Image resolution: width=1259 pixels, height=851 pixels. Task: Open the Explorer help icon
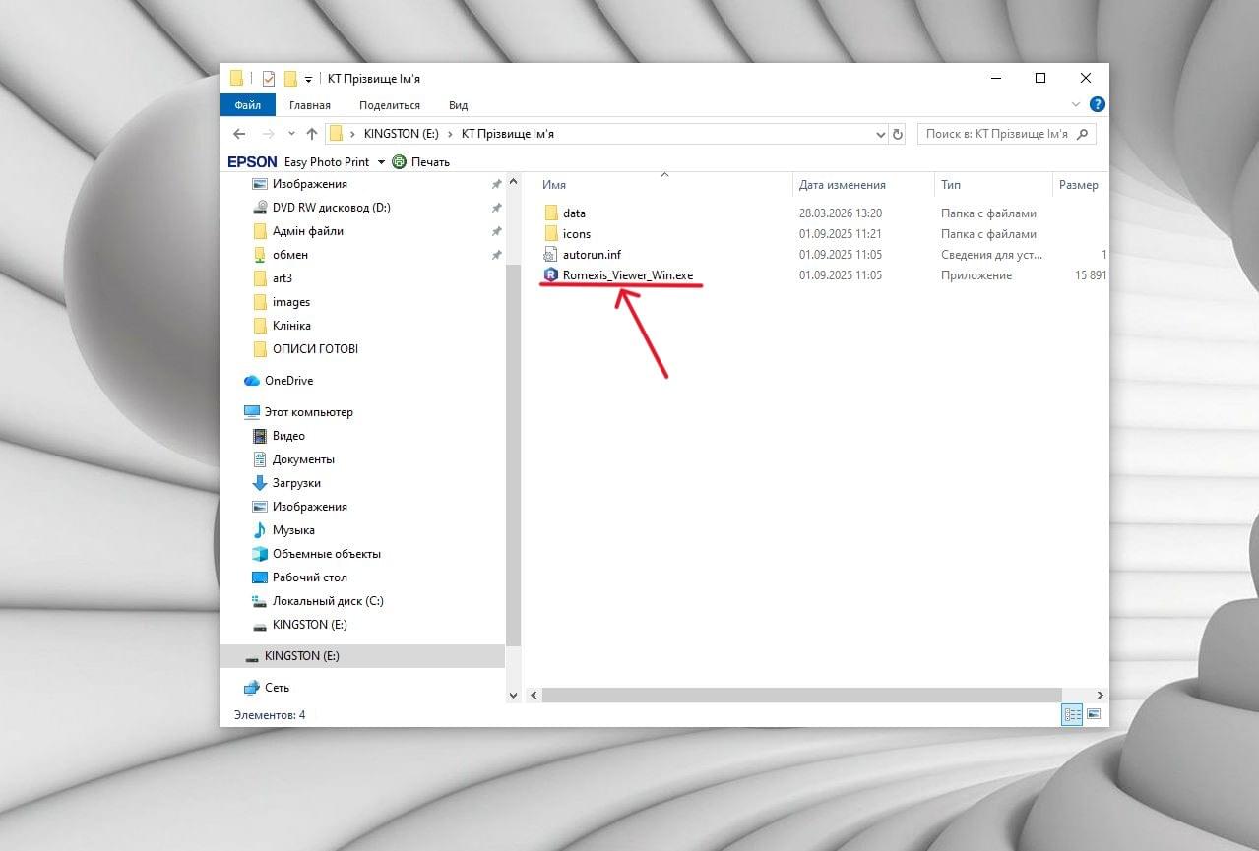click(x=1097, y=104)
